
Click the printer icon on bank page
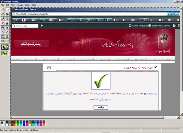point(49,67)
